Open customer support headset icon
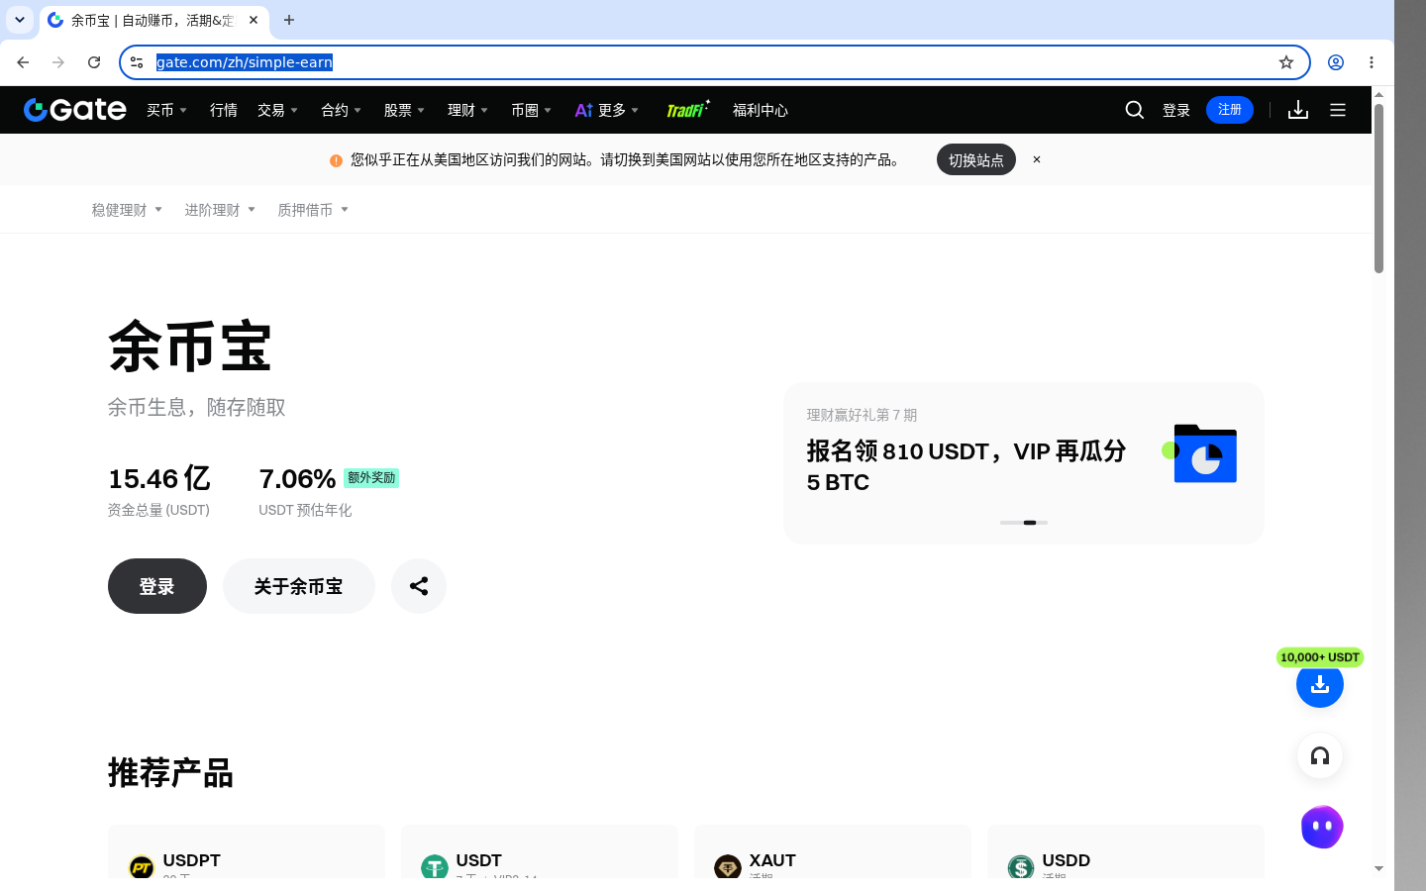This screenshot has height=891, width=1426. coord(1320,756)
